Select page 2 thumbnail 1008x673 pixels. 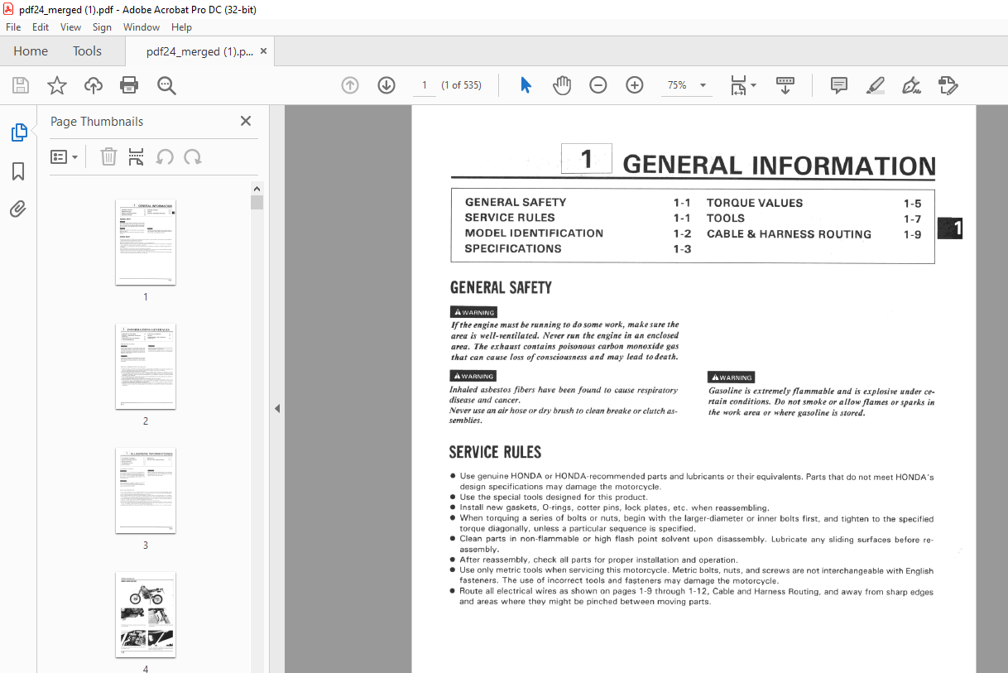(146, 367)
